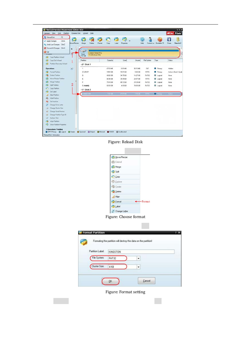Screen dimensions: 251x356
Task: Collapse the left sidebar with double-arrow
Action: coord(72,49)
